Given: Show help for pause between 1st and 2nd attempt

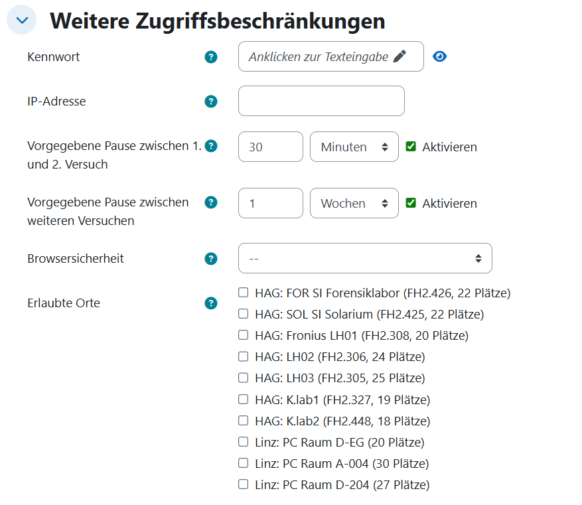Looking at the screenshot, I should (x=211, y=146).
